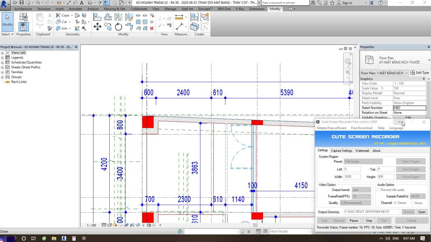Click Stop recording button
Screen dimensions: 431x242
click(x=369, y=220)
